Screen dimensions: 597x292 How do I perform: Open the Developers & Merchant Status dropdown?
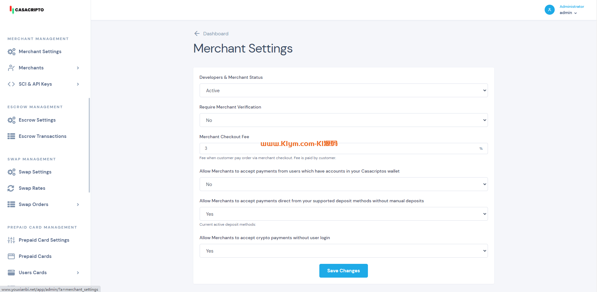[x=343, y=90]
